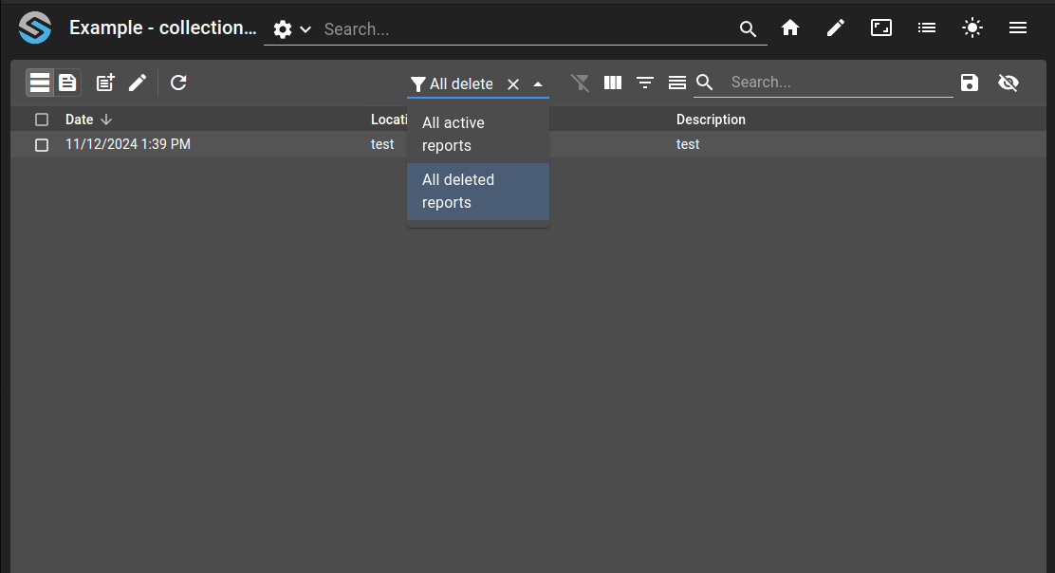1055x573 pixels.
Task: Check the select-all header checkbox
Action: pos(42,120)
